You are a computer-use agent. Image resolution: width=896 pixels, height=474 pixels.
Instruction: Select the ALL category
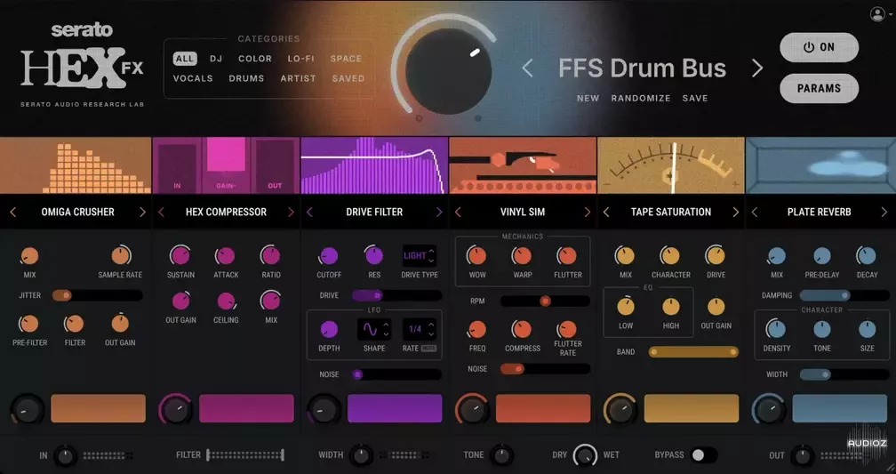[185, 59]
